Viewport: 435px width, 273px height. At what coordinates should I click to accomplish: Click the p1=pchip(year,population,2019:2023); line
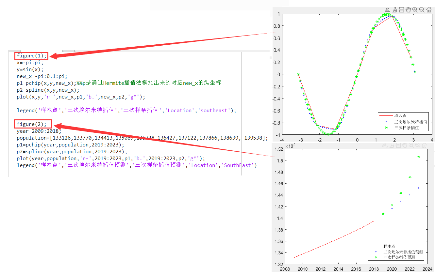click(x=71, y=144)
